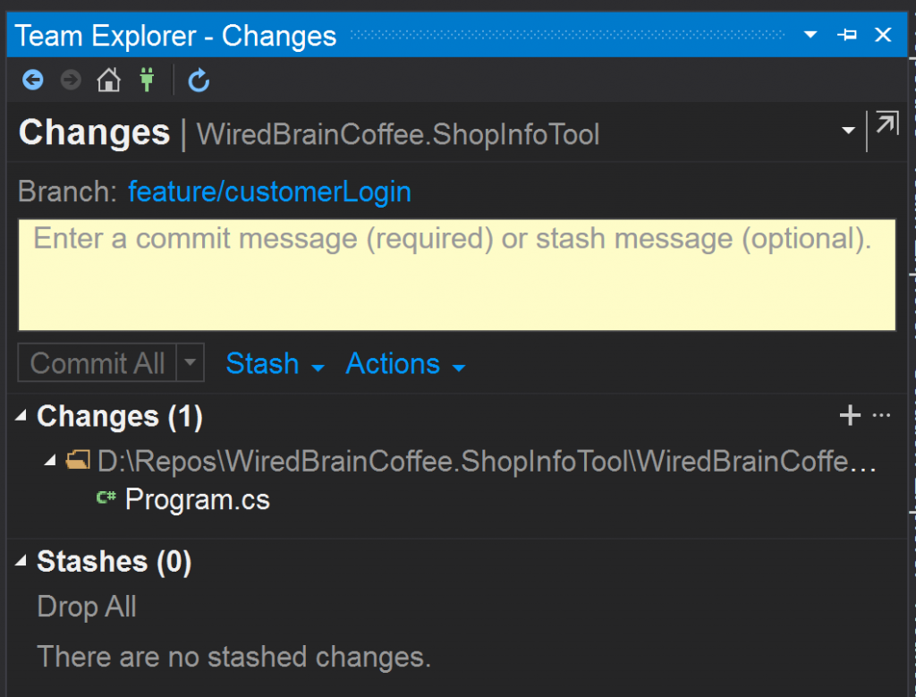916x697 pixels.
Task: Click the WiredBrainCoffee.ShopInfoTool repository name
Action: point(398,134)
